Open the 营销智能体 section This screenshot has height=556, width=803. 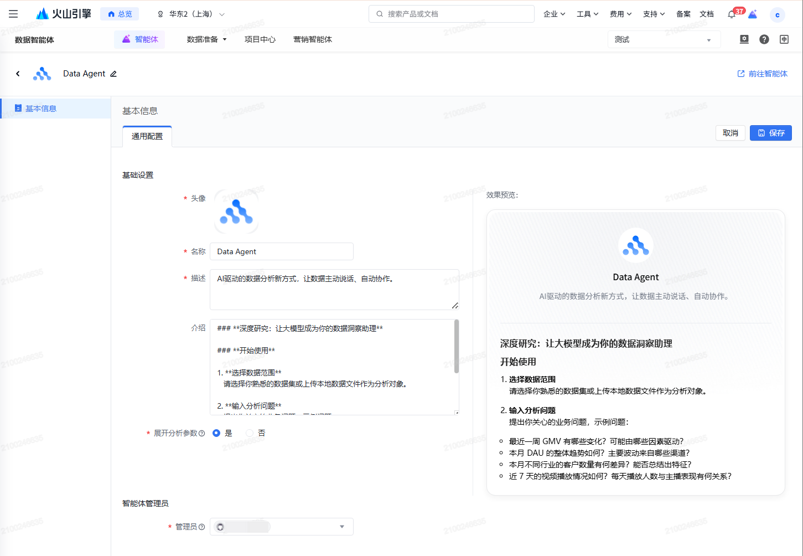pos(313,39)
